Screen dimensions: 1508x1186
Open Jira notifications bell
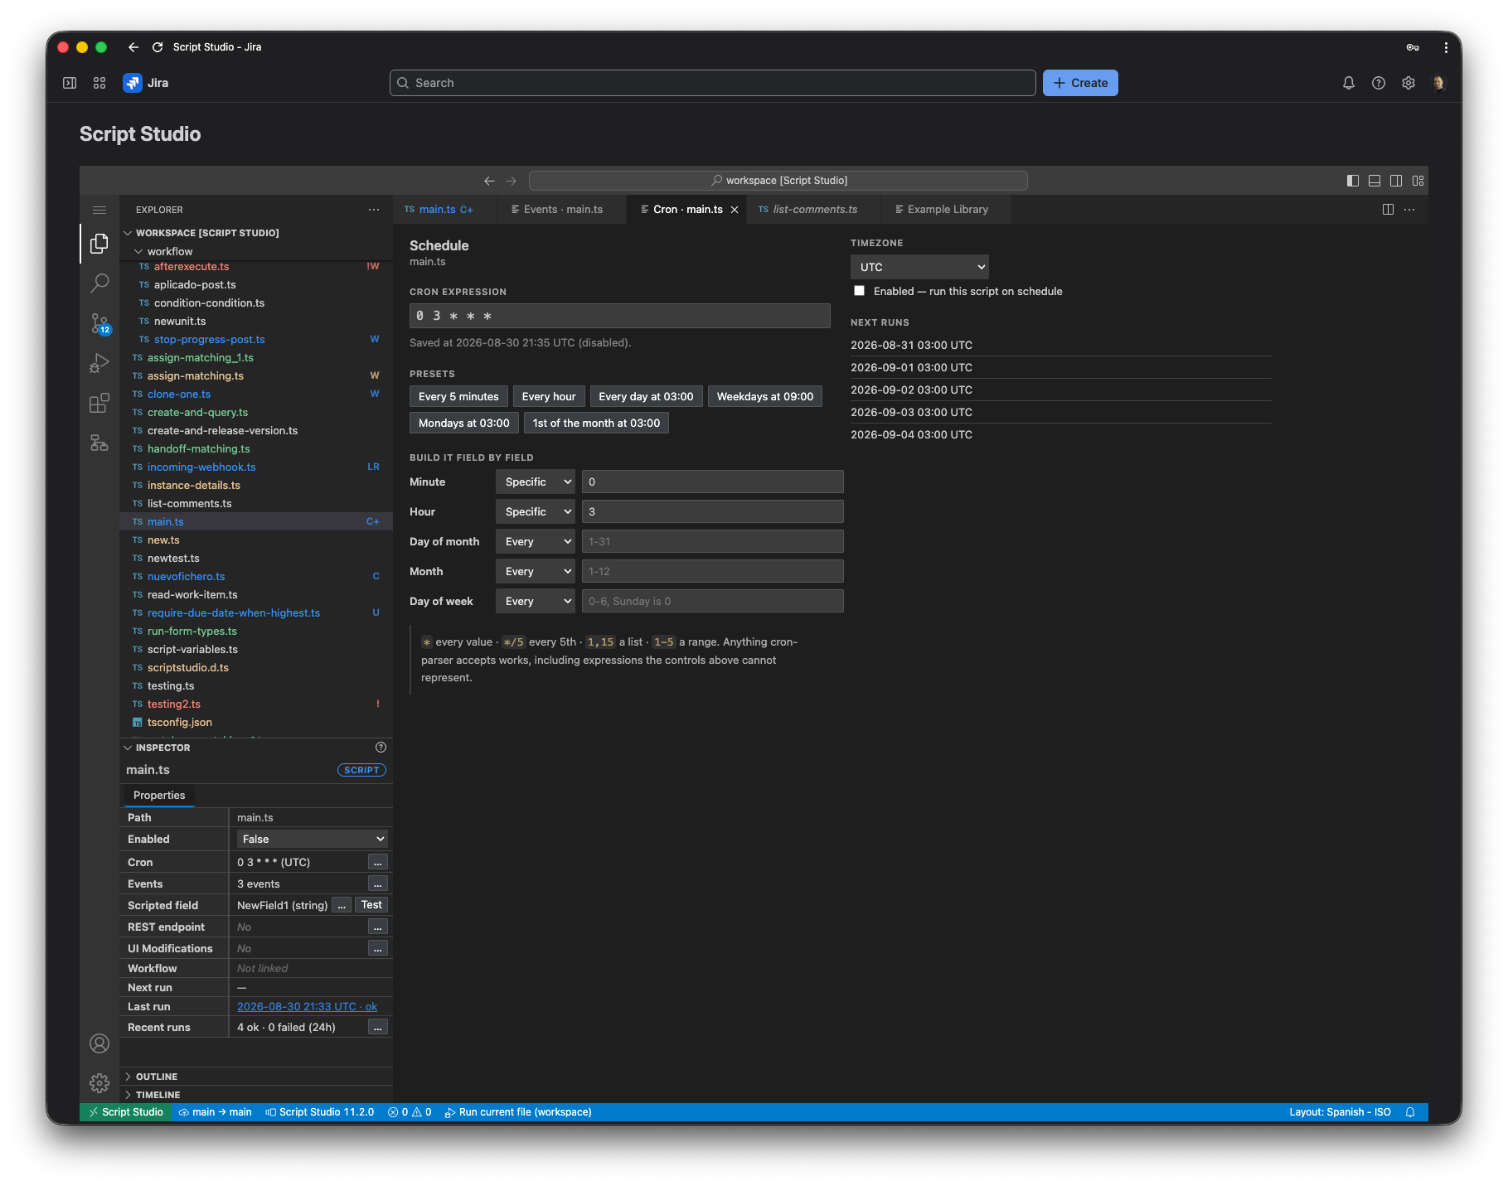coord(1349,83)
